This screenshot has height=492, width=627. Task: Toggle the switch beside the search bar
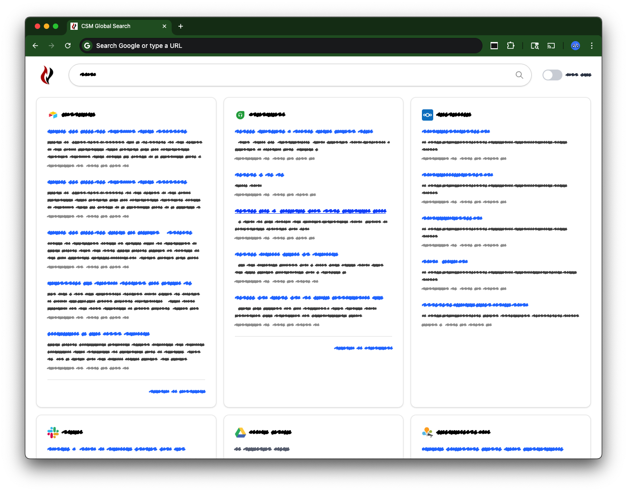552,75
